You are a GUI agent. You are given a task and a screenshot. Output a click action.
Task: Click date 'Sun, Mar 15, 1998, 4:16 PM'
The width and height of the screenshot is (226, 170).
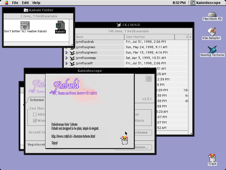coord(147,52)
